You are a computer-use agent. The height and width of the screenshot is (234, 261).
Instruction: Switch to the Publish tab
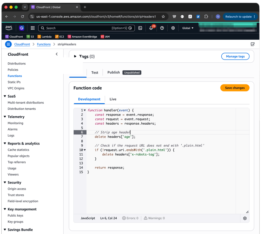coord(113,72)
